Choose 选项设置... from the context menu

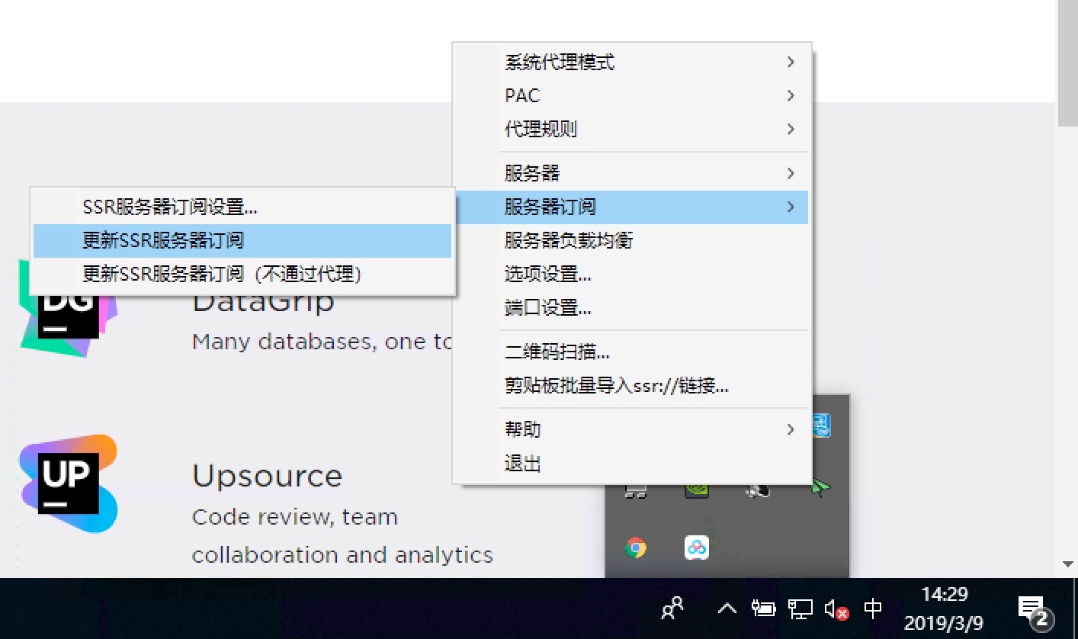[547, 274]
